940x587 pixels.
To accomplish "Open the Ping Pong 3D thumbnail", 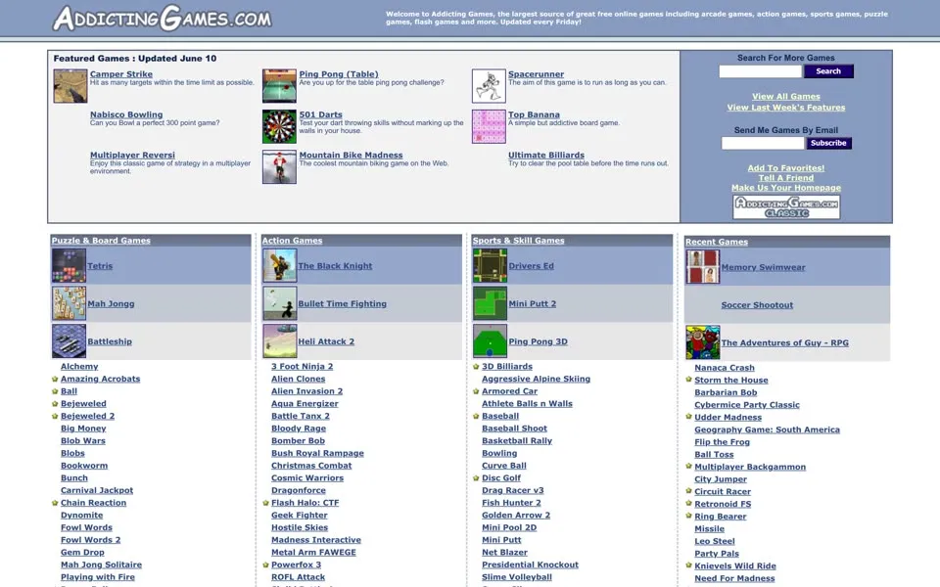I will (x=490, y=340).
